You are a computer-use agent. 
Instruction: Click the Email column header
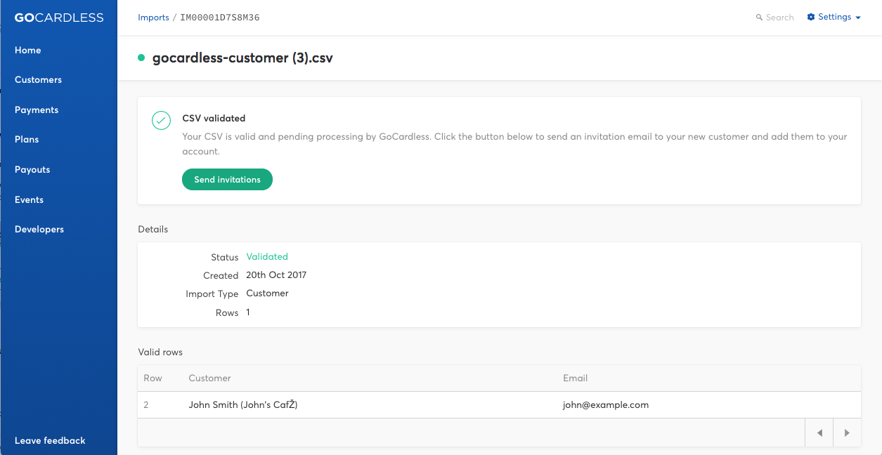tap(575, 378)
